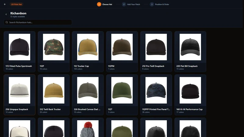The image size is (244, 137).
Task: Open the 312 Twill Back Trucker
Action: point(54,95)
